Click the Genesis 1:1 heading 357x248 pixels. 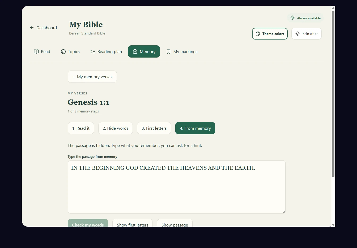(88, 102)
